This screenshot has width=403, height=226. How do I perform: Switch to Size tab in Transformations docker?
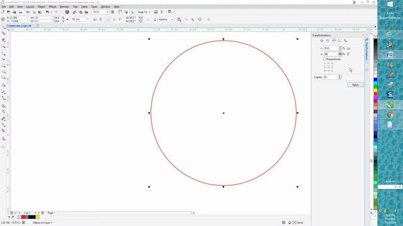(x=339, y=41)
